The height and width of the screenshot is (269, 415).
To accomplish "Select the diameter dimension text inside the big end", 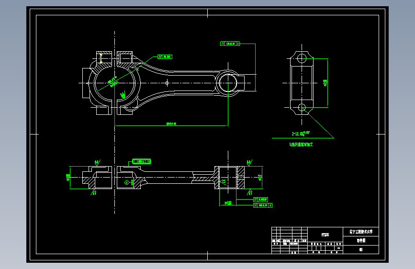I will 113,81.
